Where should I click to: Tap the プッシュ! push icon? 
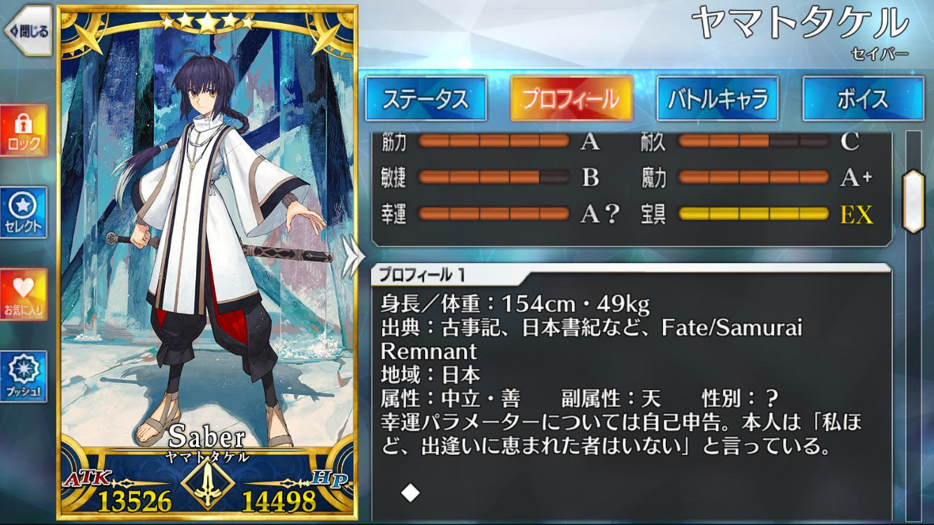tap(24, 377)
